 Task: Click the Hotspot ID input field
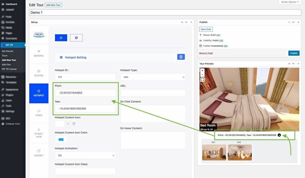(x=85, y=77)
